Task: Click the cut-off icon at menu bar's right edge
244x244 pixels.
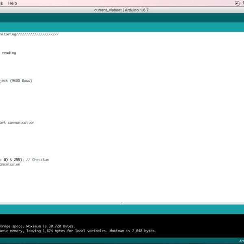Action: 243,3
